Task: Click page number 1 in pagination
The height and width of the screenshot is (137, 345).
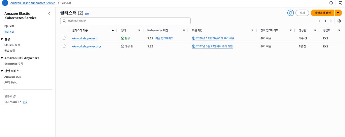Action: click(x=325, y=21)
